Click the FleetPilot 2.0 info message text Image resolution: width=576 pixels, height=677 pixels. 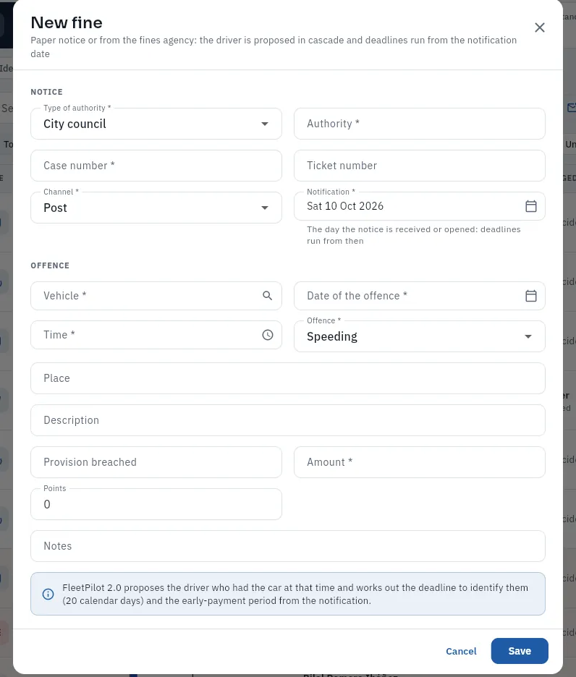coord(295,594)
